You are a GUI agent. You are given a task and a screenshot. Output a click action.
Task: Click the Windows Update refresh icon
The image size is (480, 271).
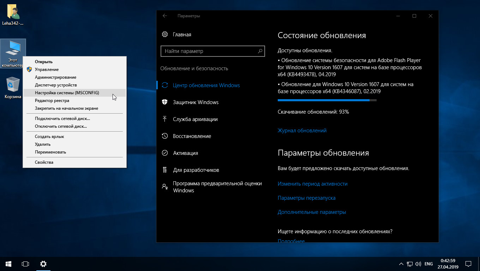click(165, 85)
